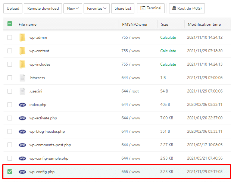The width and height of the screenshot is (231, 182).
Task: Check the .htaccess row checkbox
Action: [x=10, y=78]
